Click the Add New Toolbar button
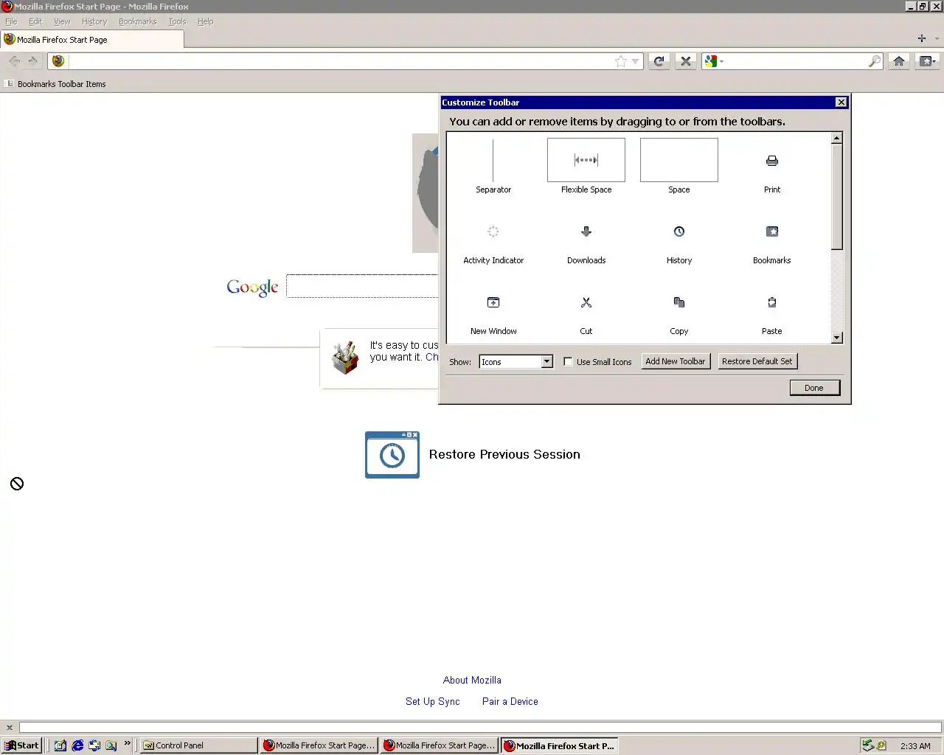This screenshot has height=755, width=944. click(676, 361)
